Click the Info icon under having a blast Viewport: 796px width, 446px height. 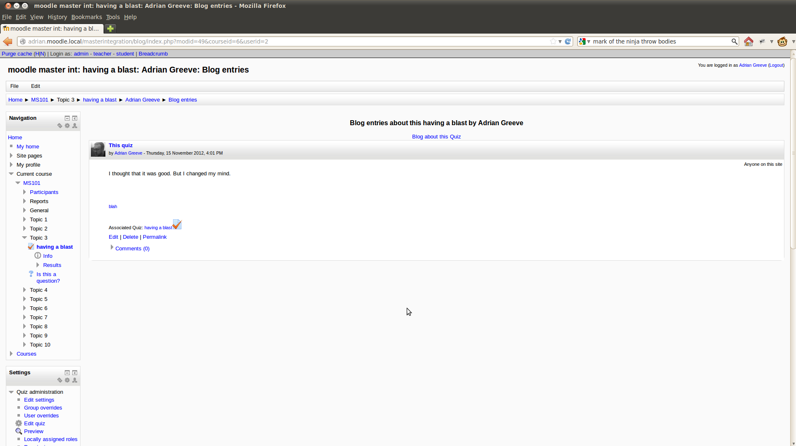tap(38, 256)
